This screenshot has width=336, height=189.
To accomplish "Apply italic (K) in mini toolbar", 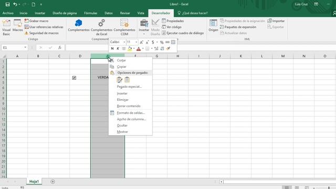I will click(x=118, y=49).
